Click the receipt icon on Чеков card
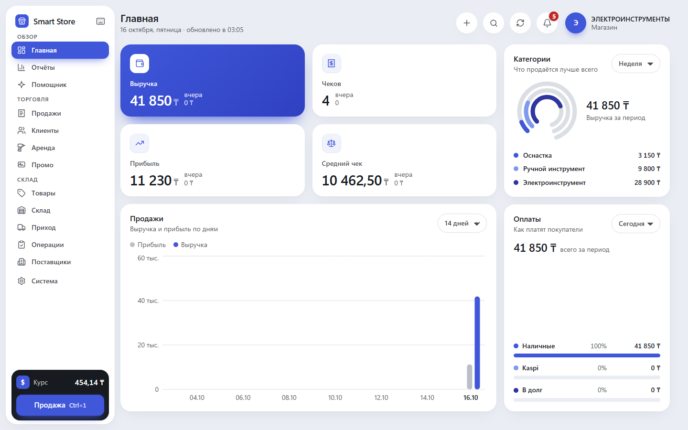688x430 pixels. pyautogui.click(x=332, y=64)
